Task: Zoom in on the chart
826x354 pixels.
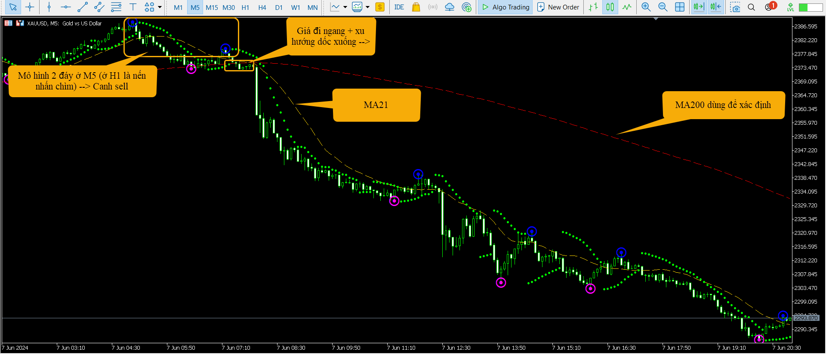Action: click(x=646, y=7)
